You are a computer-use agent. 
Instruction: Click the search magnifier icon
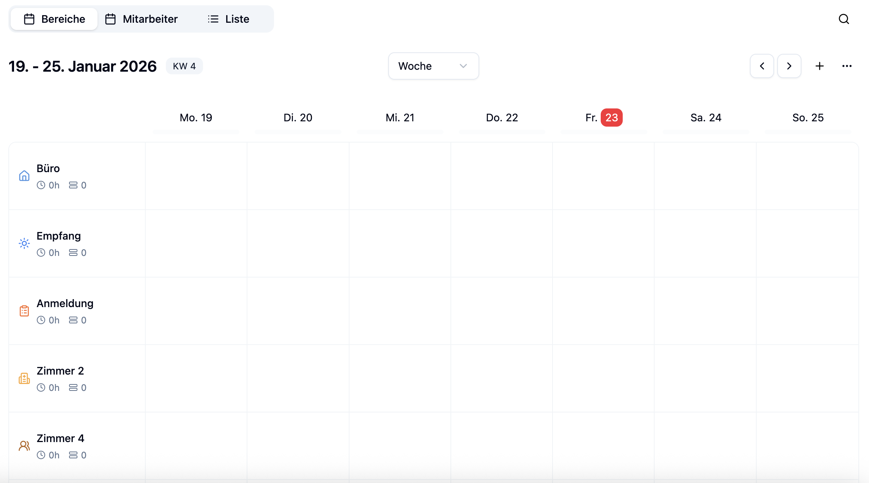pyautogui.click(x=844, y=19)
